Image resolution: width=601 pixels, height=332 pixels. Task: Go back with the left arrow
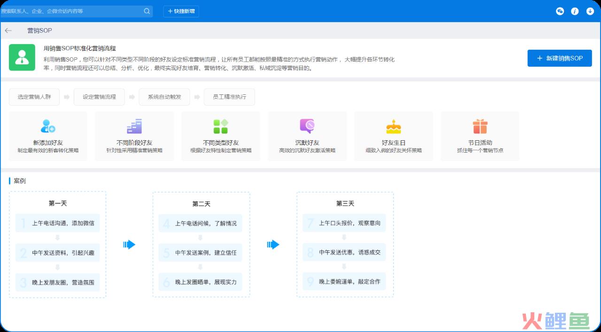(x=8, y=31)
